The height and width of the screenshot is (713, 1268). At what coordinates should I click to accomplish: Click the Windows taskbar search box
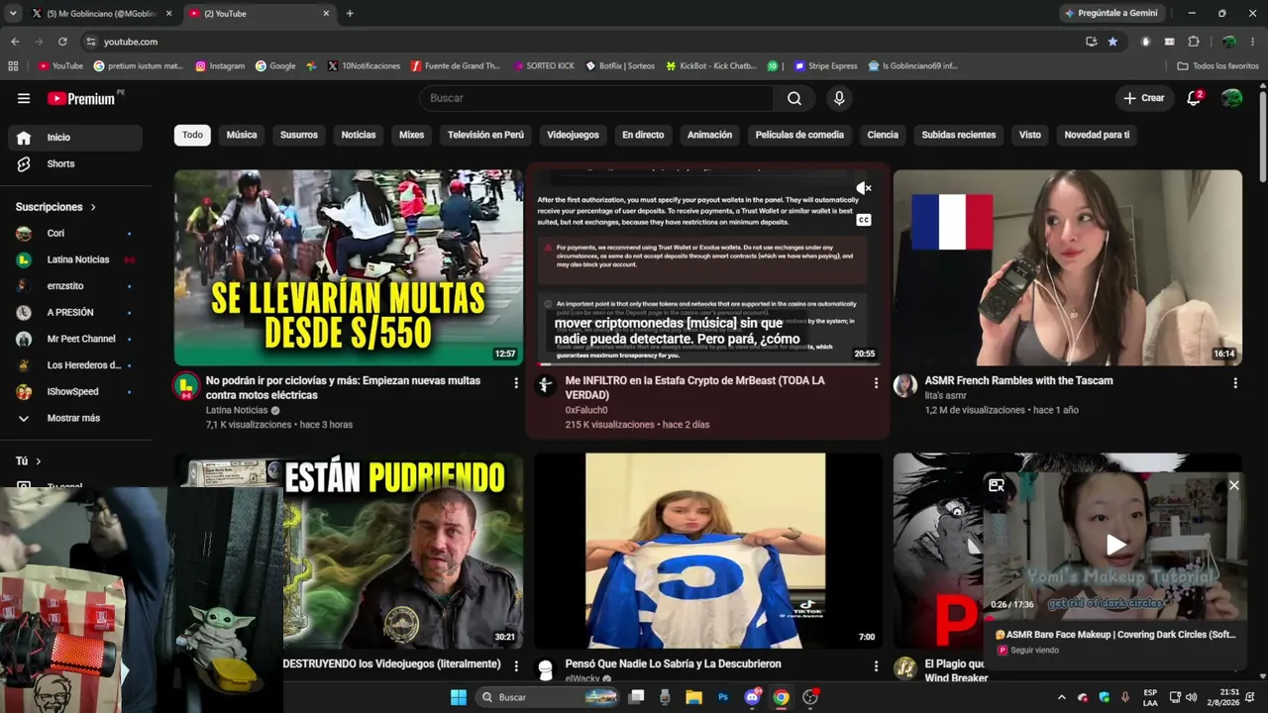[547, 697]
